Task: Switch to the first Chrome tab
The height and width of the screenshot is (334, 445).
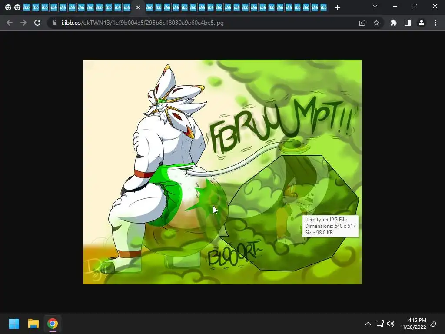Action: [x=8, y=7]
